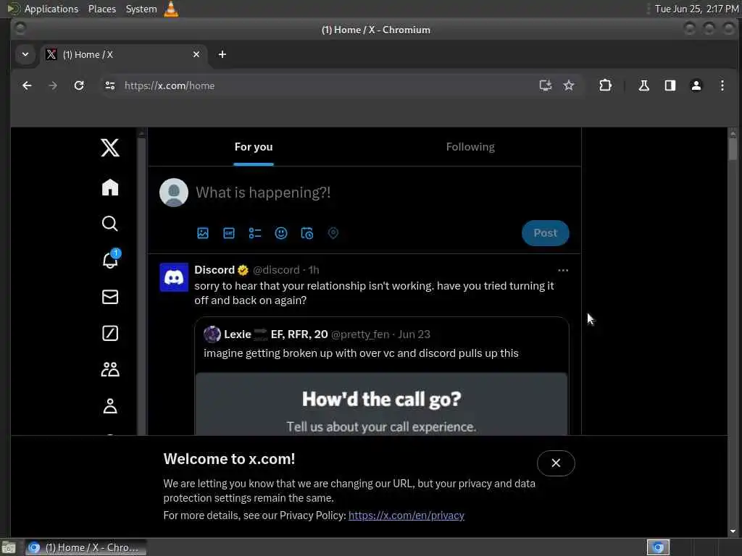
Task: Open the x.com/en/privacy link
Action: coord(406,515)
